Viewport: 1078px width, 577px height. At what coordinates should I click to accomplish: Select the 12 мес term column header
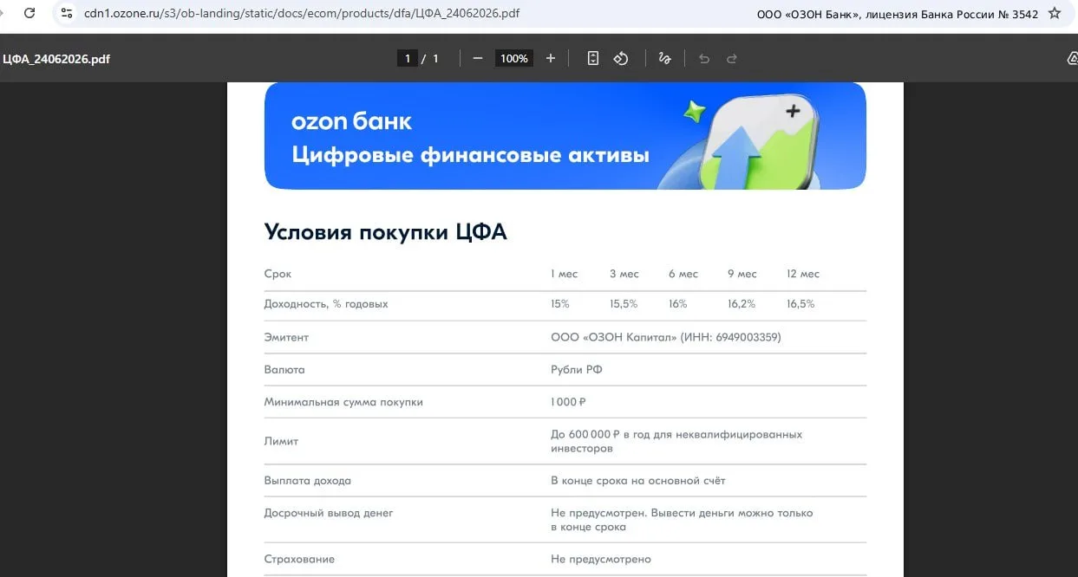point(803,274)
